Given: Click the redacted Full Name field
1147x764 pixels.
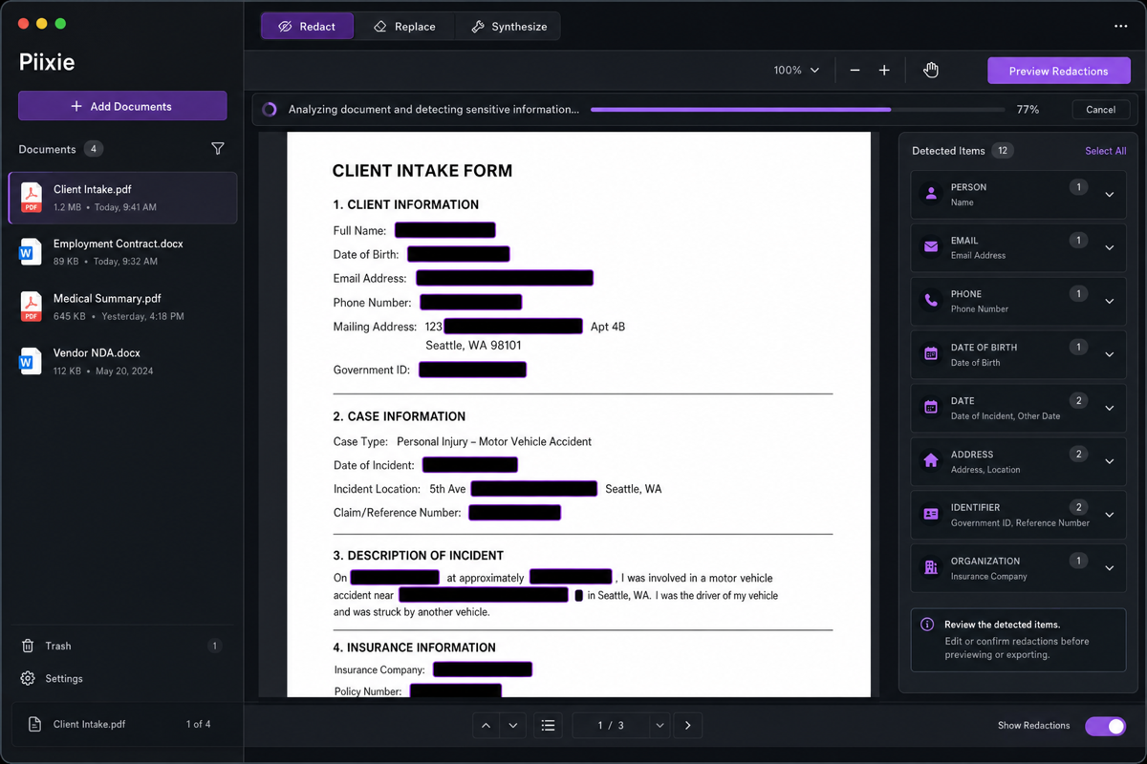Looking at the screenshot, I should point(444,230).
